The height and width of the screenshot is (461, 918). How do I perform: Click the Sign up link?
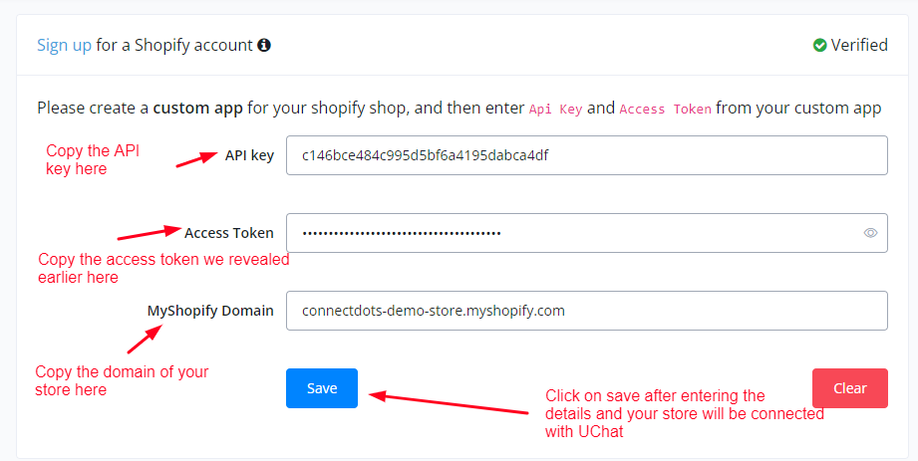(64, 45)
